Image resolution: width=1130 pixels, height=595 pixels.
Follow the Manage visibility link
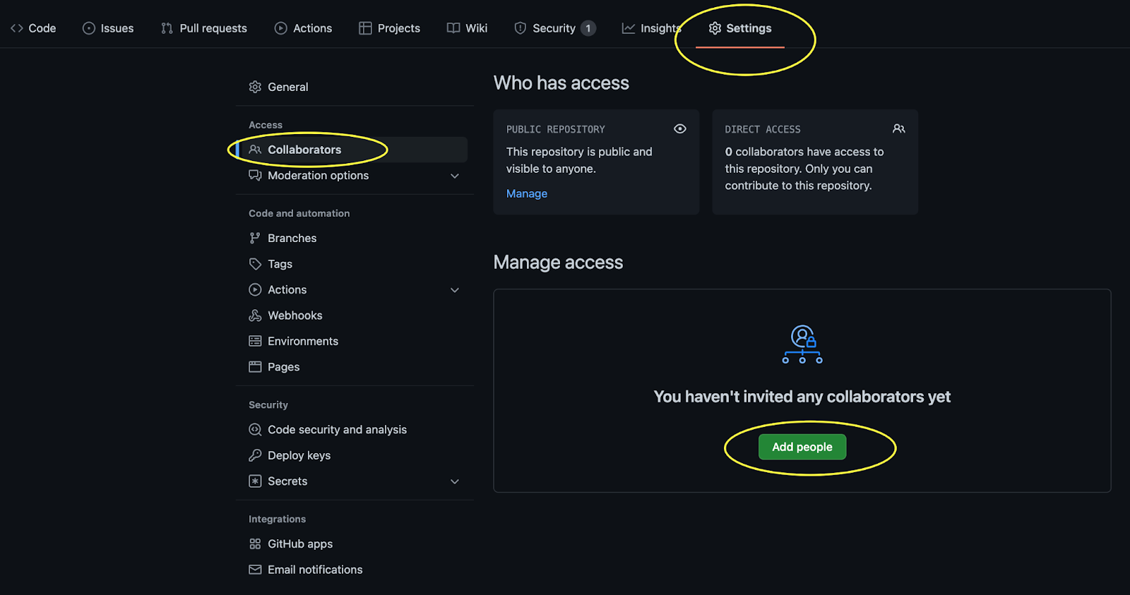coord(526,193)
